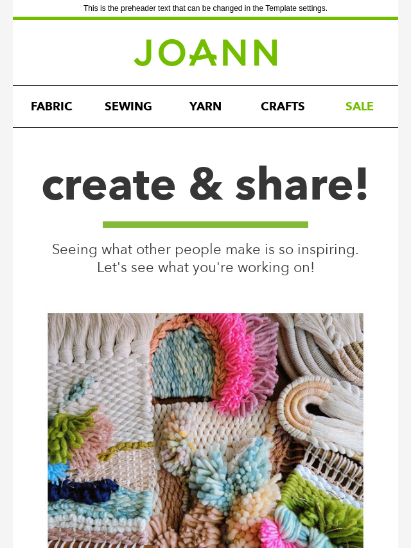Viewport: 411px width, 548px height.
Task: Click the 'create & share!' headline
Action: click(205, 185)
